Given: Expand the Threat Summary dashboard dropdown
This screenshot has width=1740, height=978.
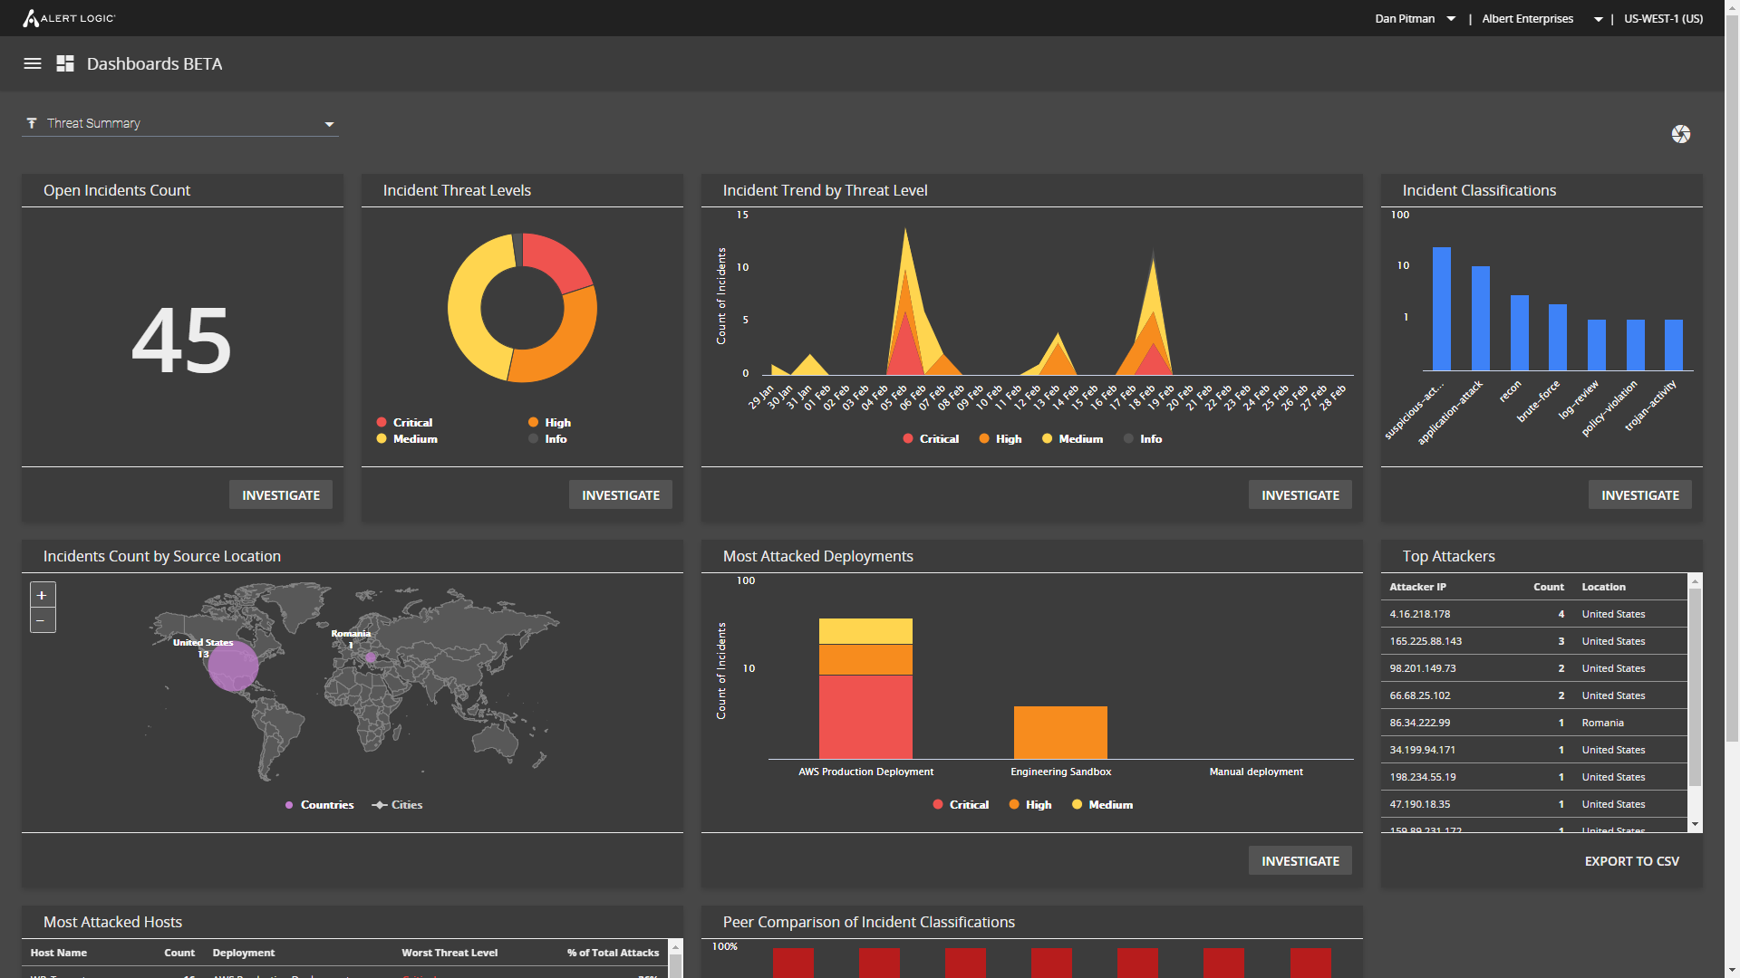Looking at the screenshot, I should (x=329, y=124).
